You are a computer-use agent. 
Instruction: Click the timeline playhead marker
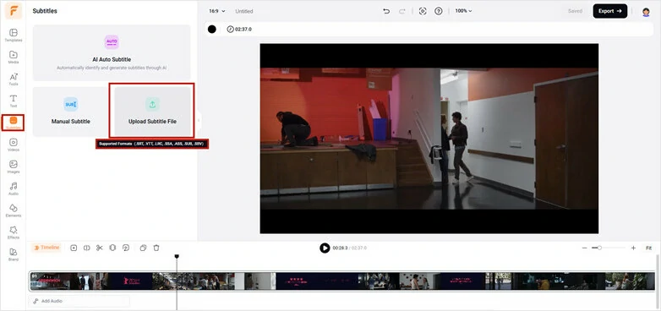pyautogui.click(x=177, y=256)
